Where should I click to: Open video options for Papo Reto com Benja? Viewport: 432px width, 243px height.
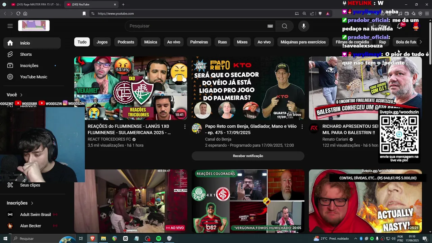tap(302, 127)
